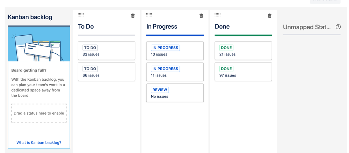Grab the To Do column drag handle
349x153 pixels.
pyautogui.click(x=81, y=15)
